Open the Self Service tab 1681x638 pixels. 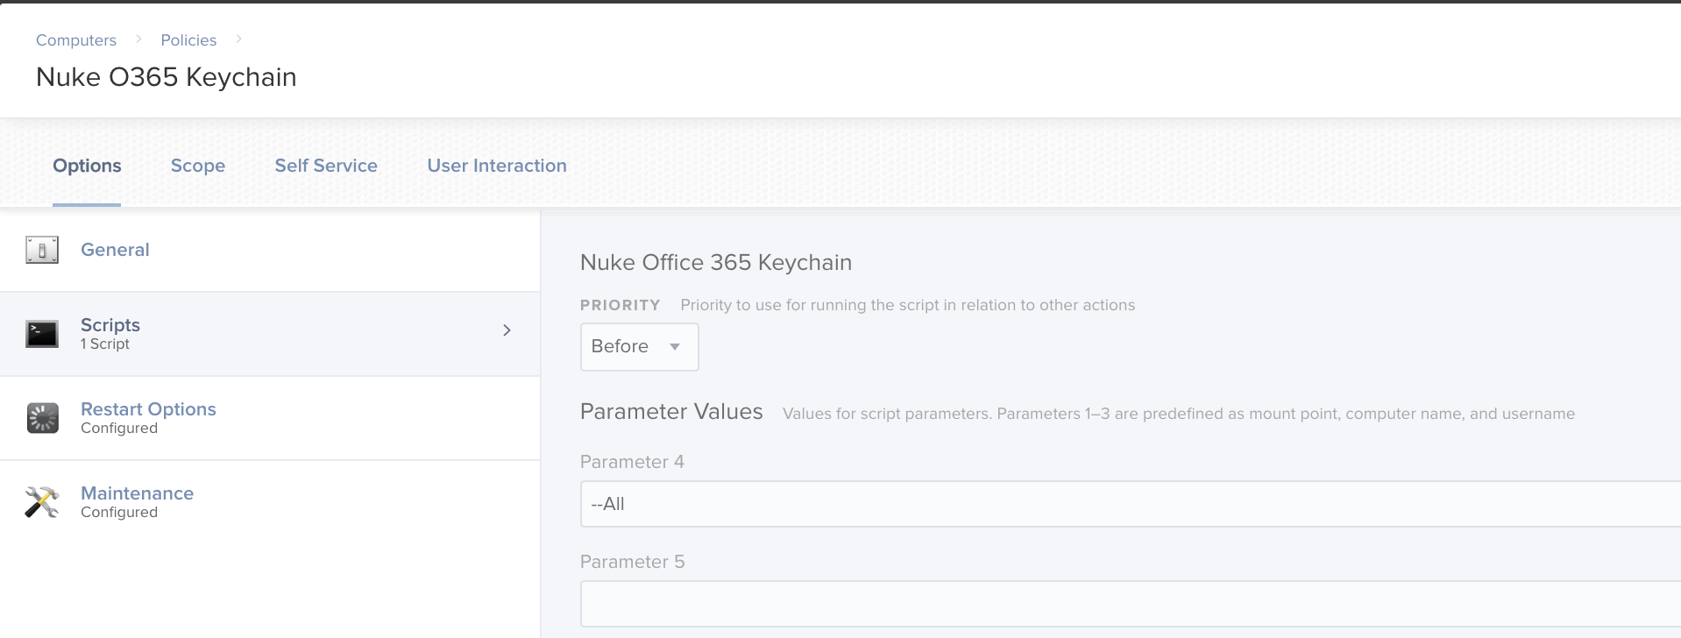(x=326, y=166)
